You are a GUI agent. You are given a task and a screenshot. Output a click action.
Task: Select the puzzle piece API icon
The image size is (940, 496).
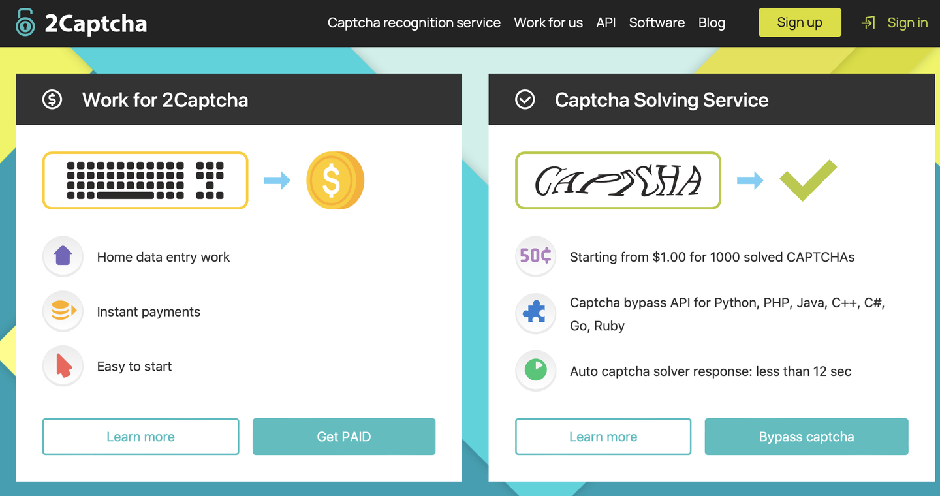[x=535, y=313]
